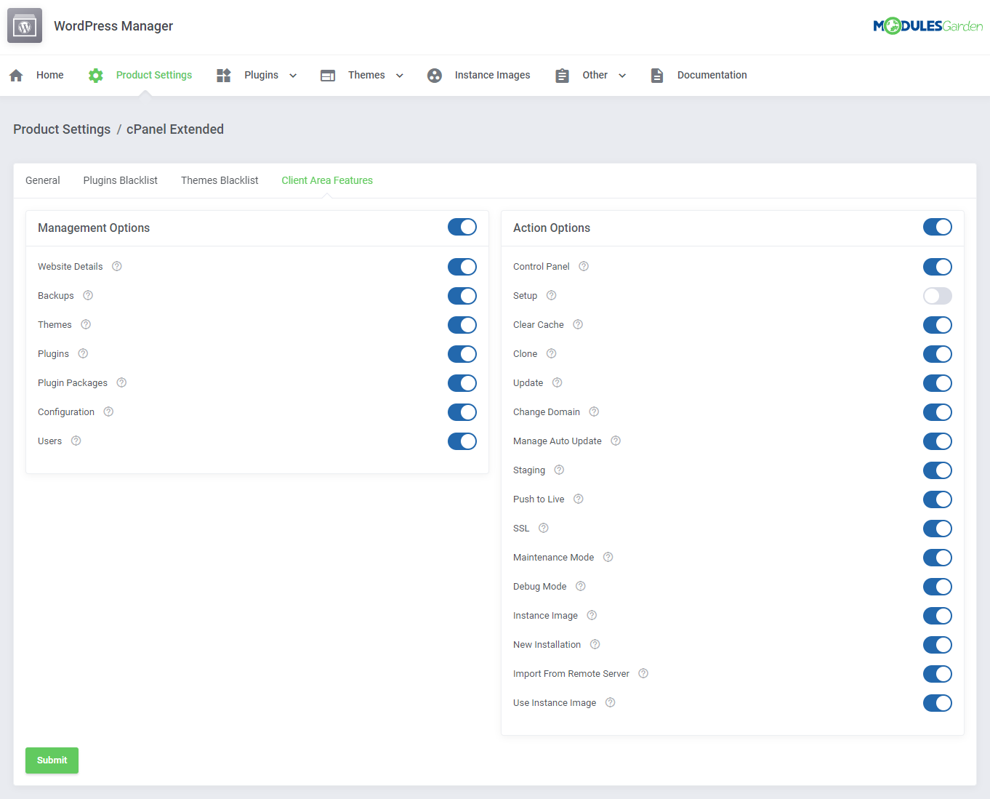Click the Plugins grid icon
The image size is (990, 799).
click(x=223, y=75)
